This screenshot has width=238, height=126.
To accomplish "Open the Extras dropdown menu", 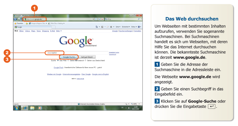I will [x=134, y=27].
